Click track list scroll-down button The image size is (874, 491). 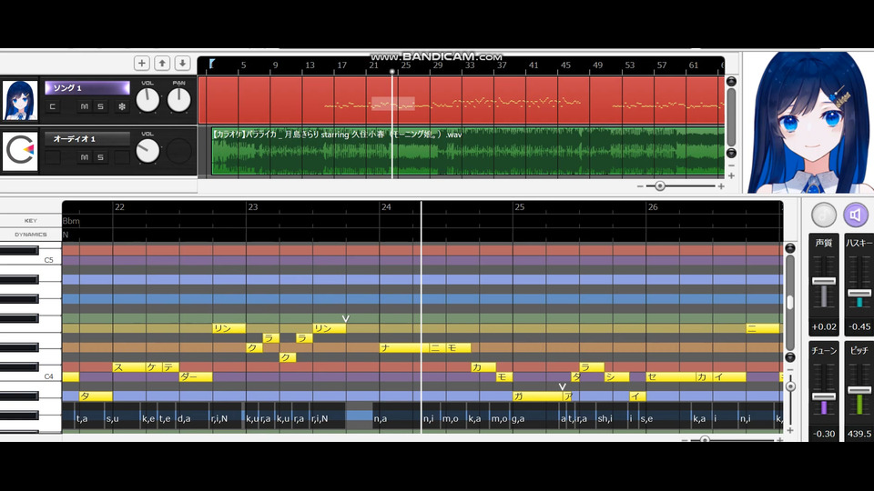point(731,153)
